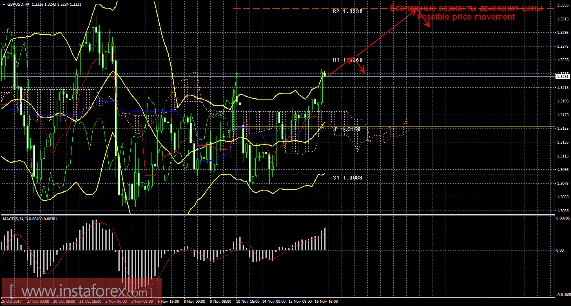The image size is (571, 306).
Task: Click price axis value 1.3195
Action: [x=562, y=101]
